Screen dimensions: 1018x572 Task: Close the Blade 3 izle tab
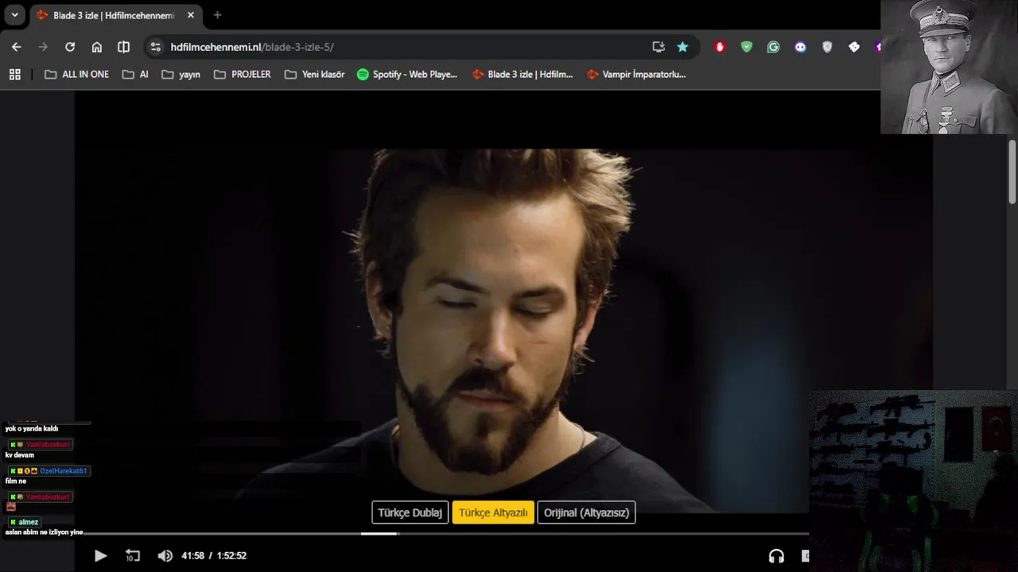pyautogui.click(x=191, y=15)
